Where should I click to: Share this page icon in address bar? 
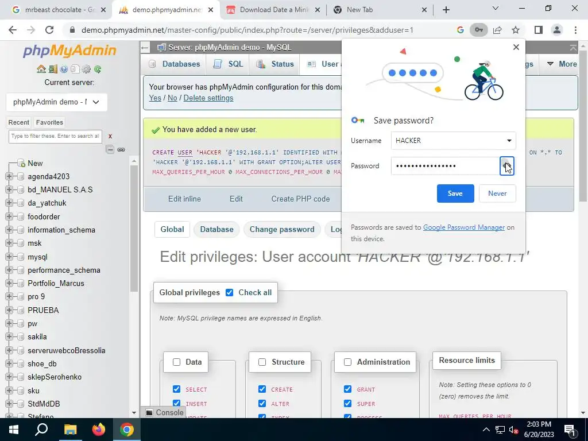pyautogui.click(x=497, y=30)
